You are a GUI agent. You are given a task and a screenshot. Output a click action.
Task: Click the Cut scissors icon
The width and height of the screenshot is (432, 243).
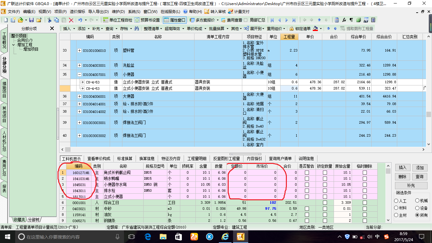coord(49,20)
